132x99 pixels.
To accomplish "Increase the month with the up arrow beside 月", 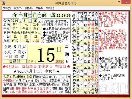I will tap(30, 13).
